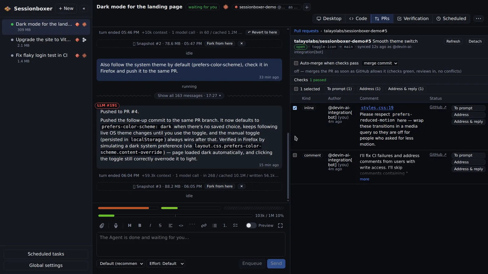Insert a numbered list
This screenshot has width=488, height=274.
[x=225, y=226]
